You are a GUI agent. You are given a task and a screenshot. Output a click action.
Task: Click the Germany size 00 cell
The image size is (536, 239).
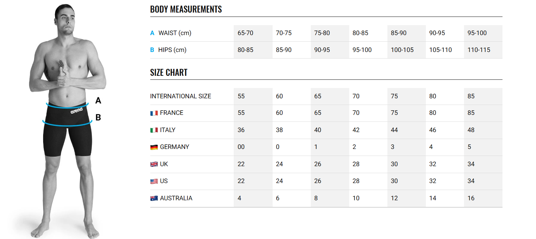click(x=241, y=147)
